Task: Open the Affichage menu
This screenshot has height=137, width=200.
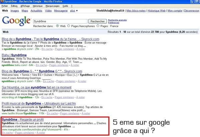Action: [25, 6]
